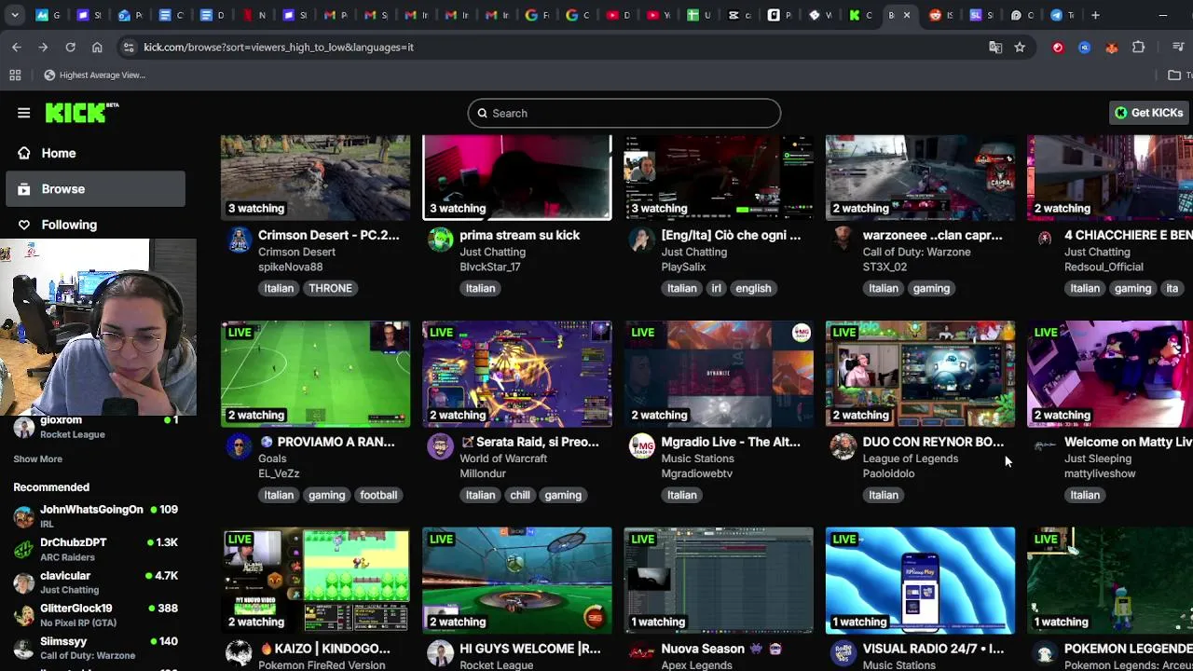Select the Browse menu item

click(x=96, y=189)
